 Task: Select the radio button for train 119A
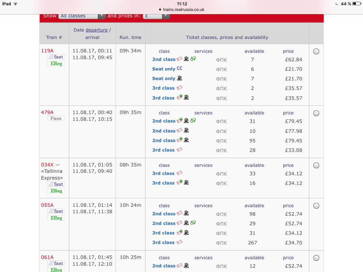click(x=316, y=51)
